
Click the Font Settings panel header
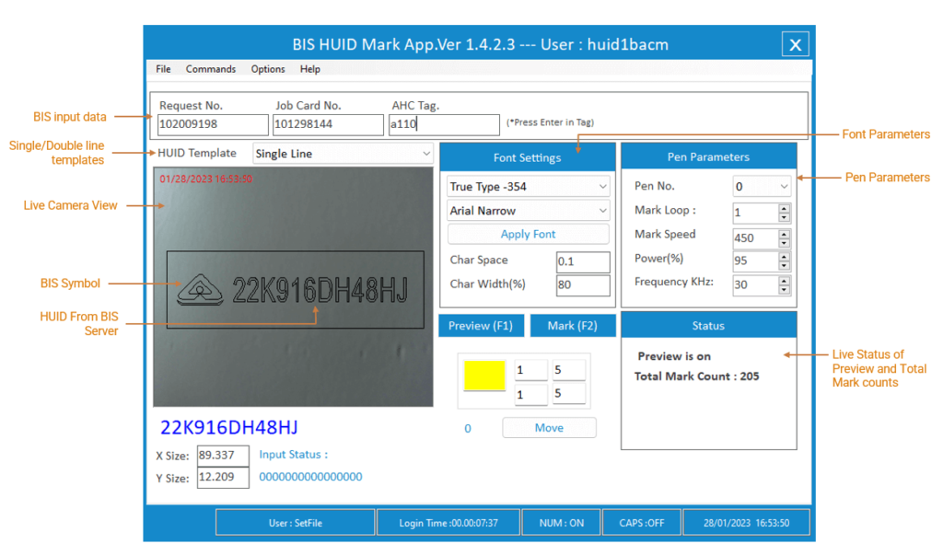pos(528,157)
